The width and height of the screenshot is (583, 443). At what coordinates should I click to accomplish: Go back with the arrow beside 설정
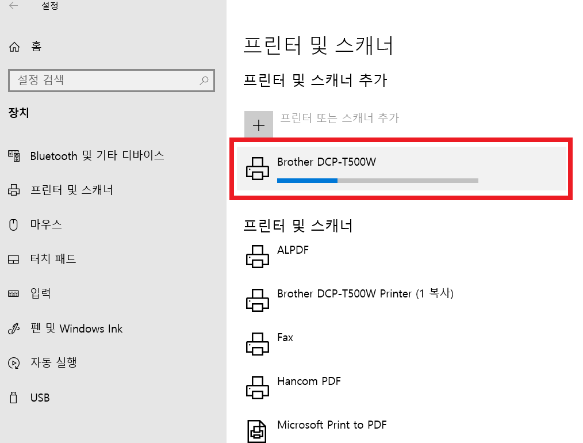[x=13, y=6]
